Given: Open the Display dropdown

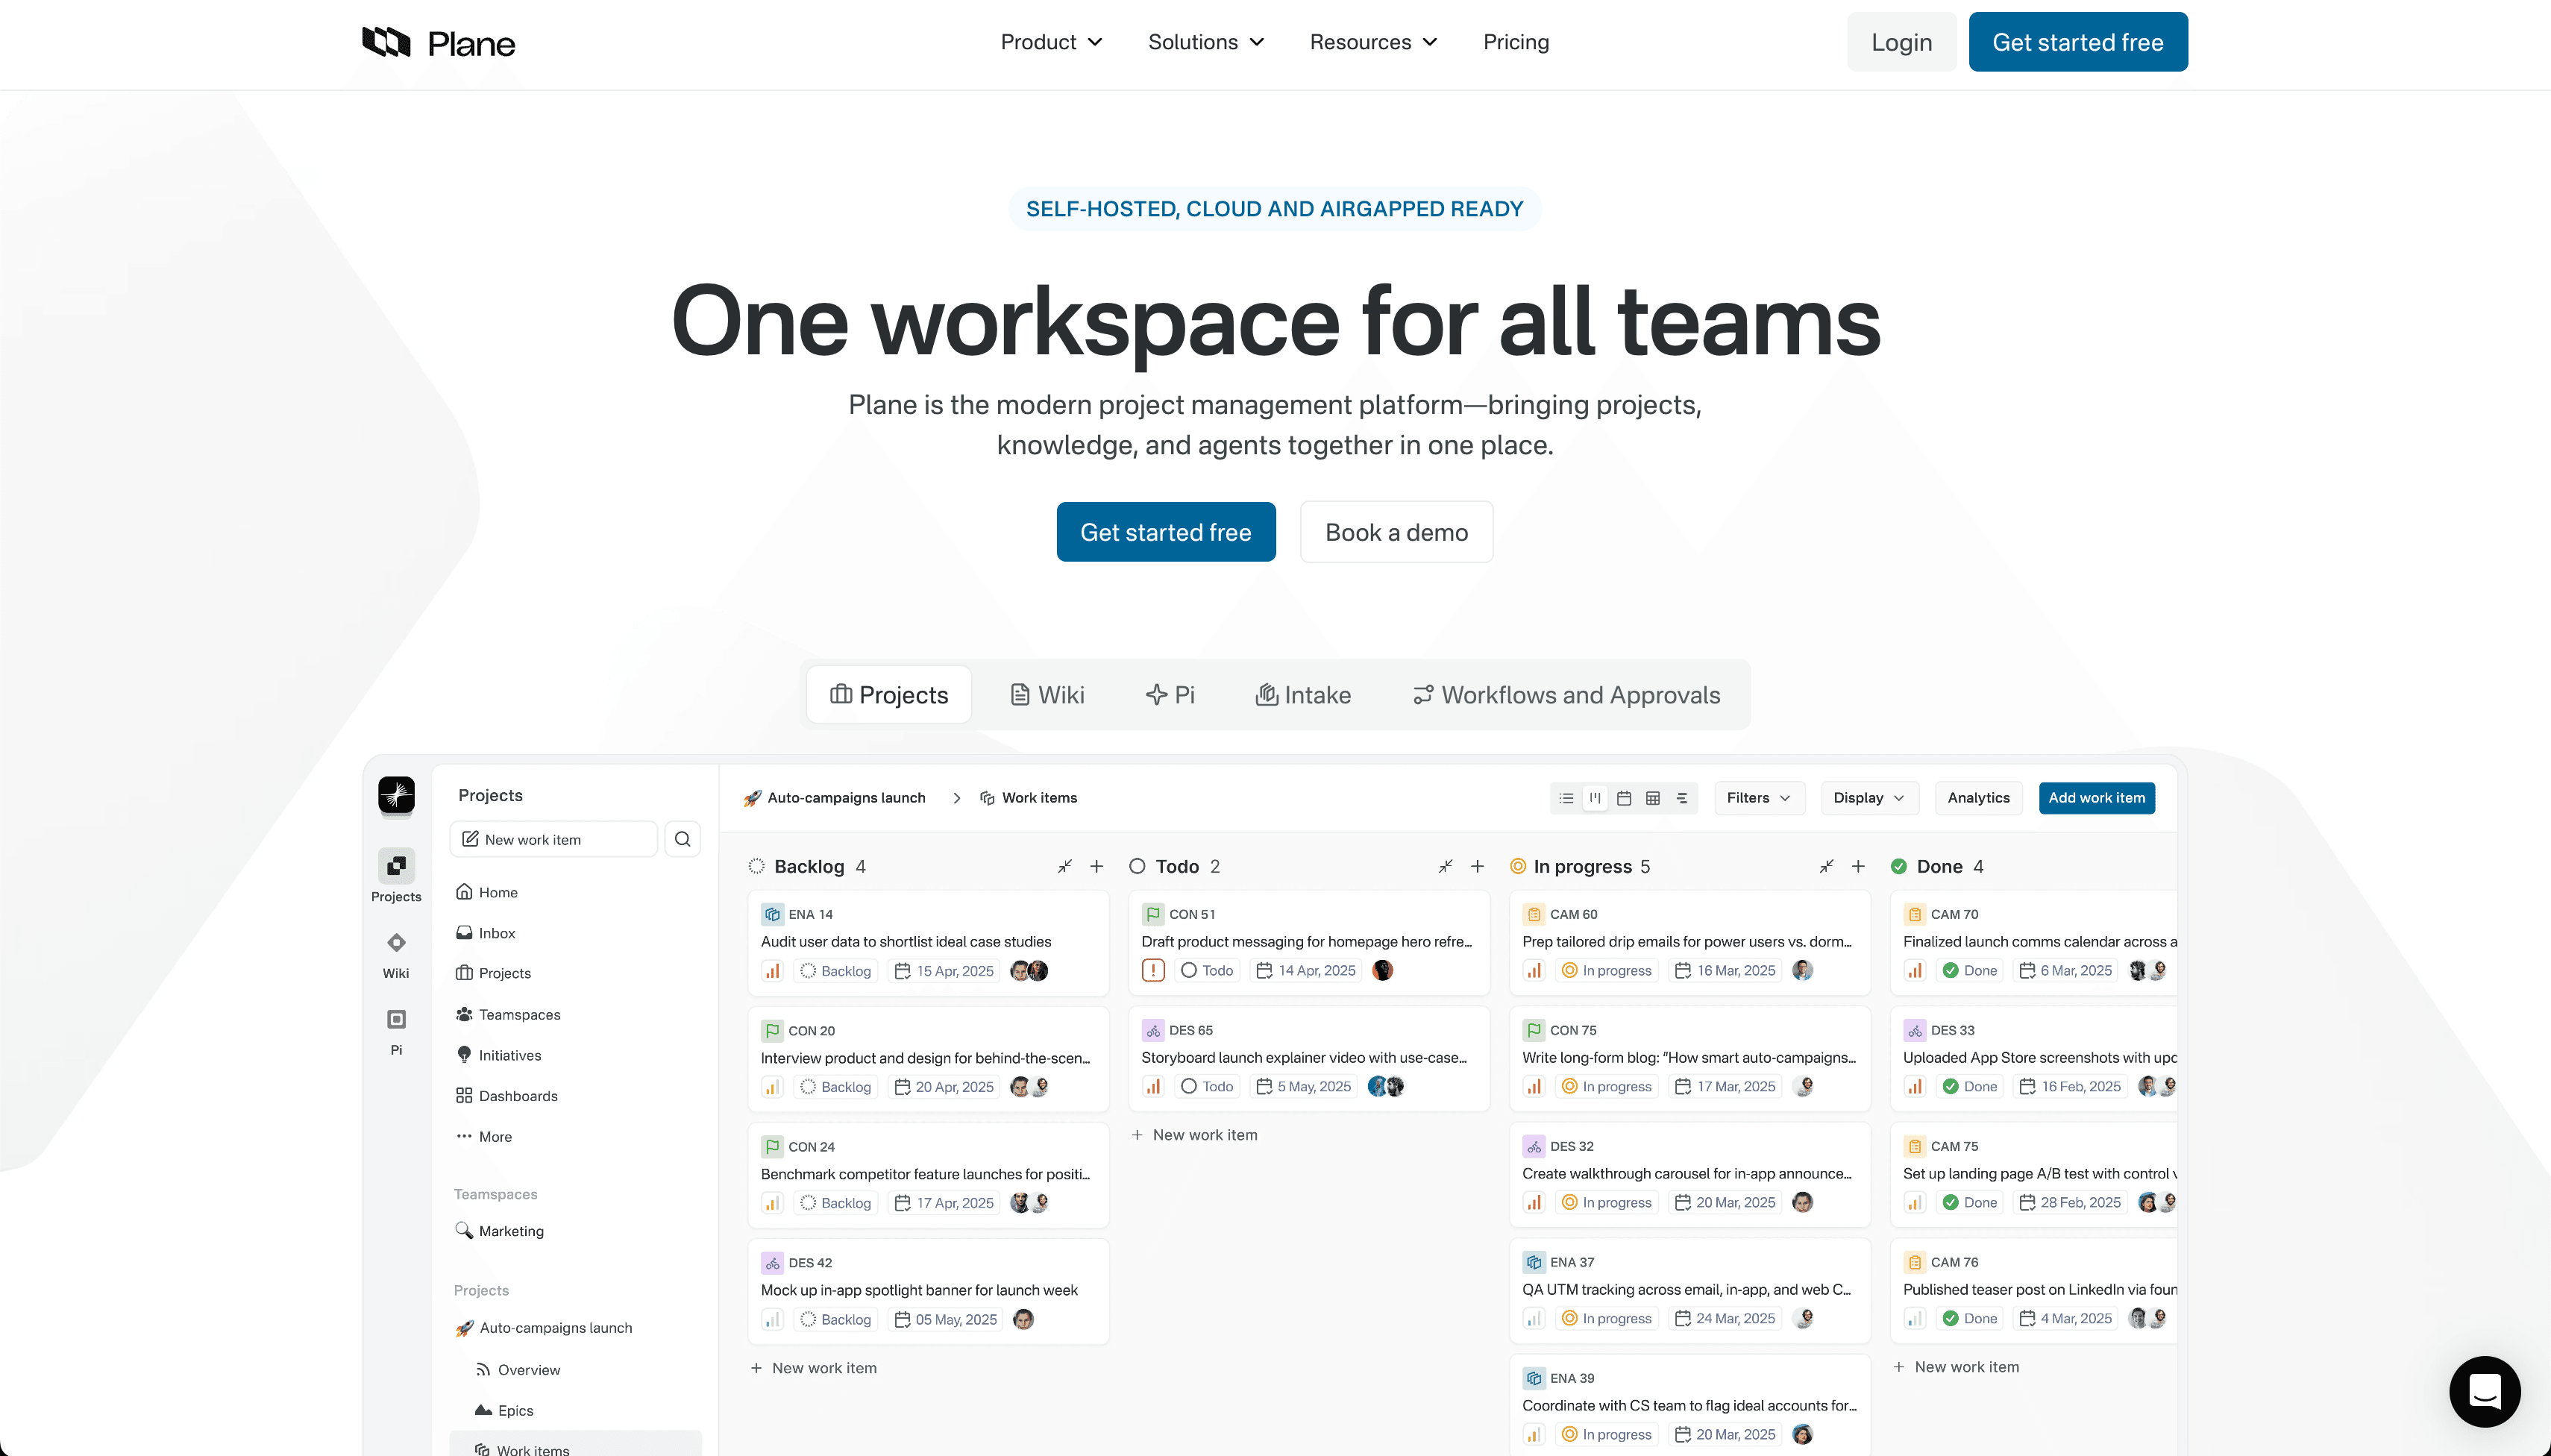Looking at the screenshot, I should [x=1869, y=798].
